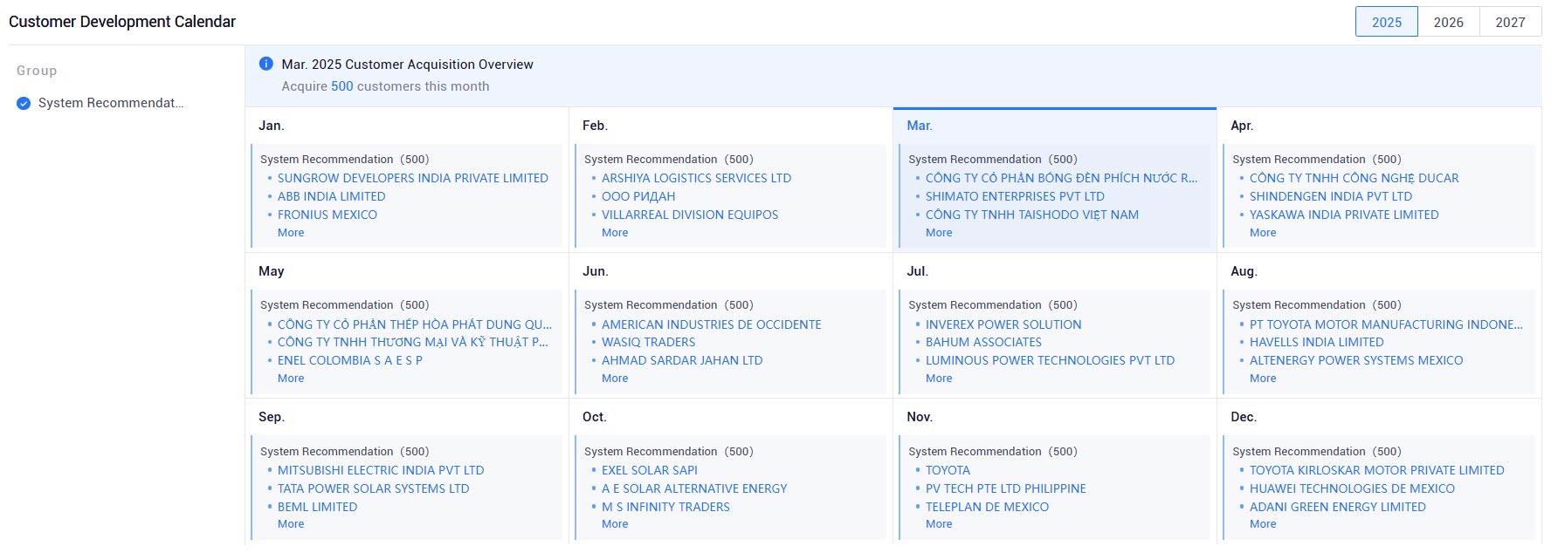Show More customers in December
1551x553 pixels.
coord(1263,524)
